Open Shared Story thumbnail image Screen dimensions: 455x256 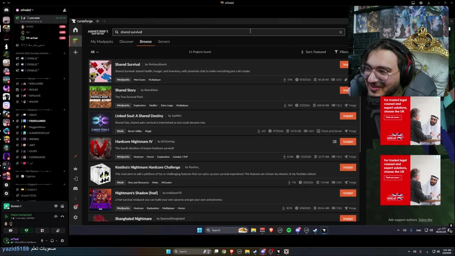[x=100, y=97]
